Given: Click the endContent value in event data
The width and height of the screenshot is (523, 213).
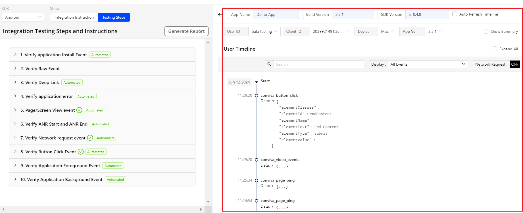Looking at the screenshot, I should 320,114.
